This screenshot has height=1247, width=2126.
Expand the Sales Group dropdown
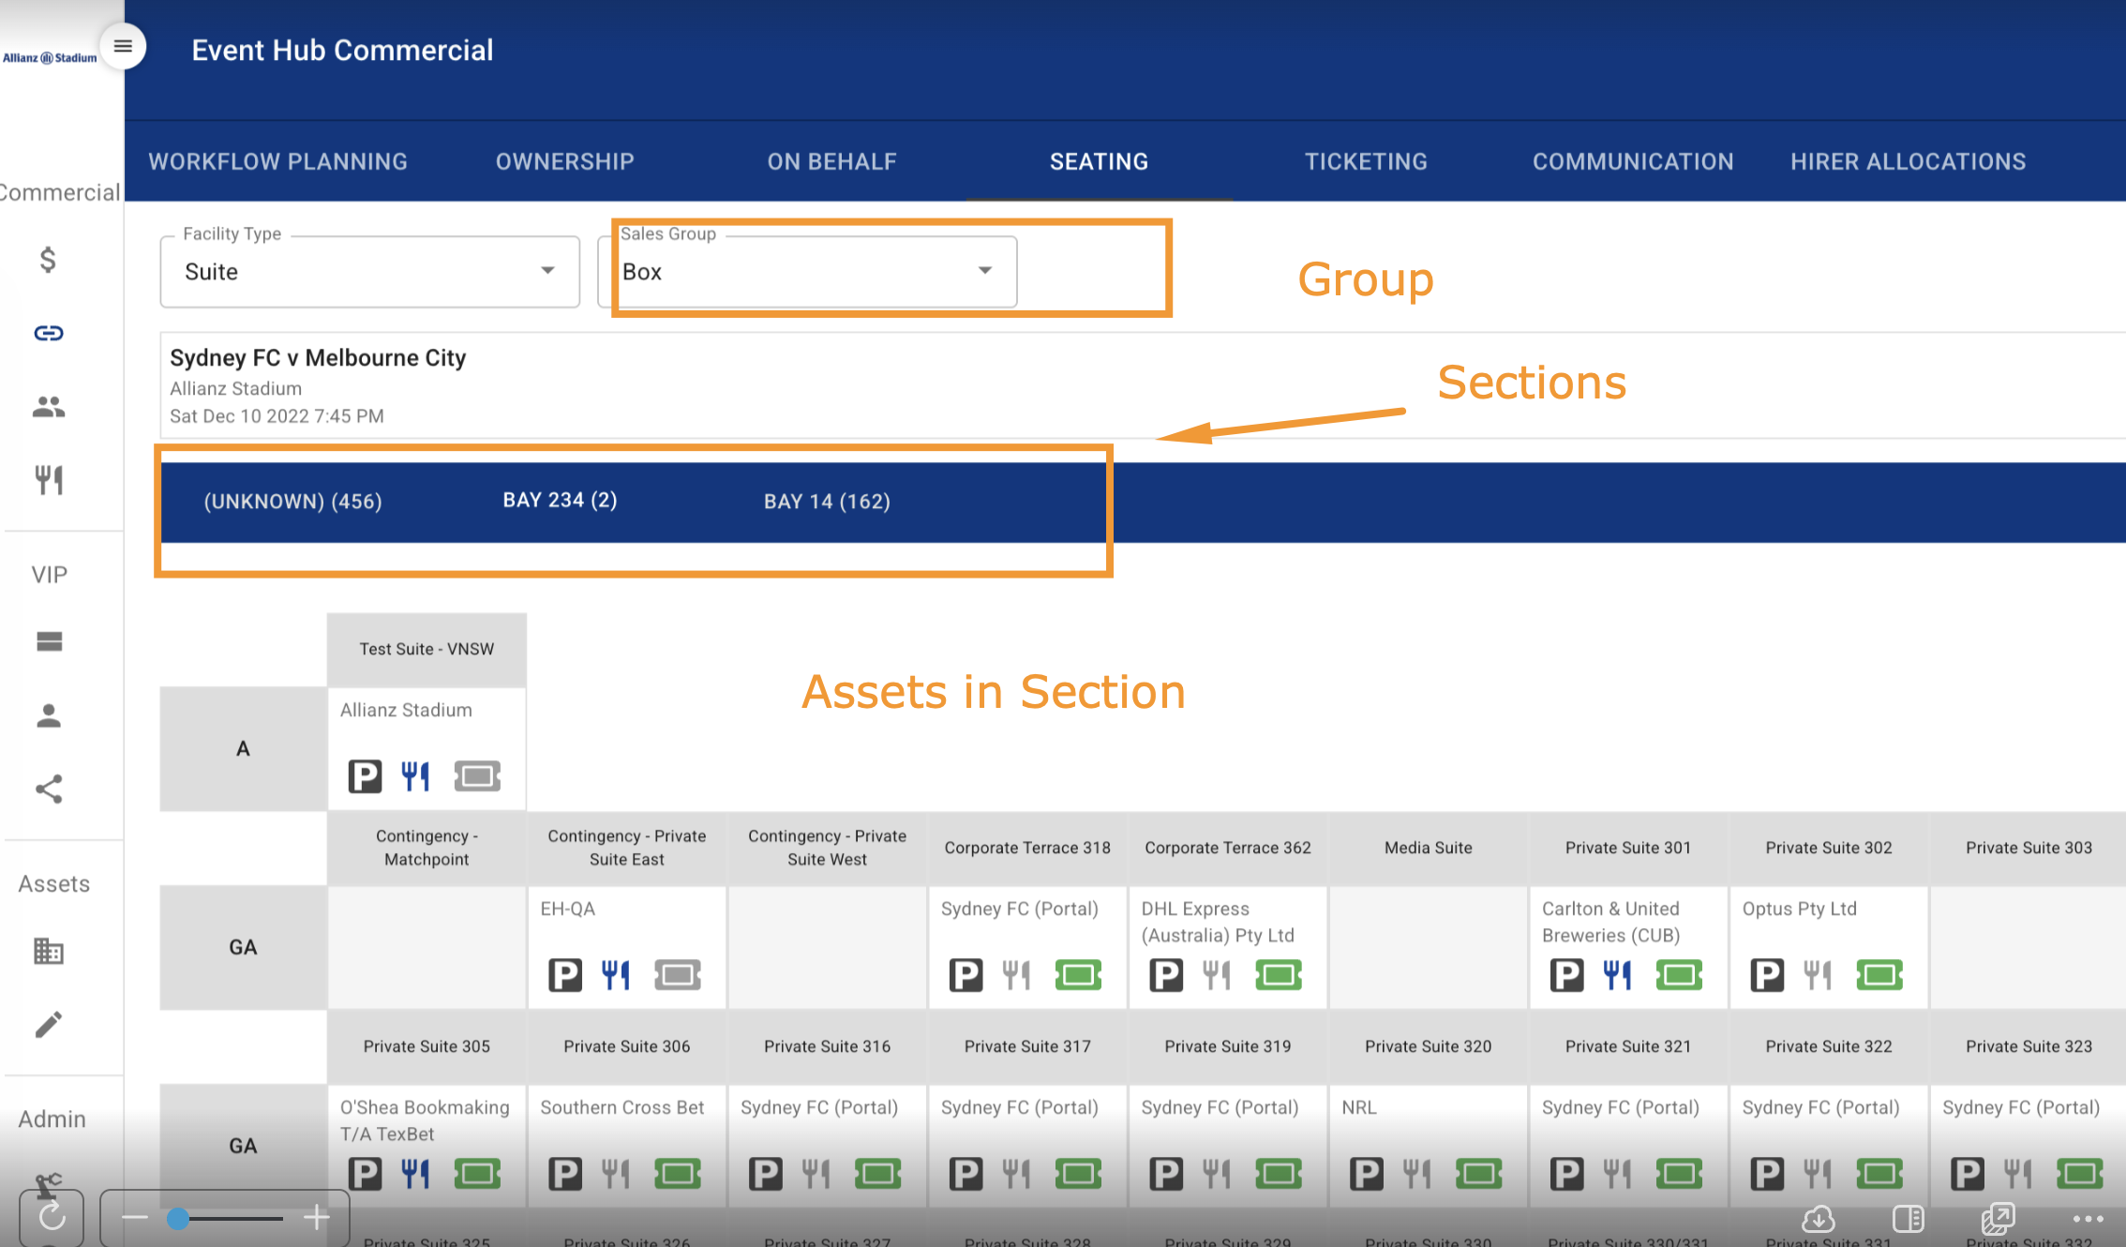tap(807, 272)
